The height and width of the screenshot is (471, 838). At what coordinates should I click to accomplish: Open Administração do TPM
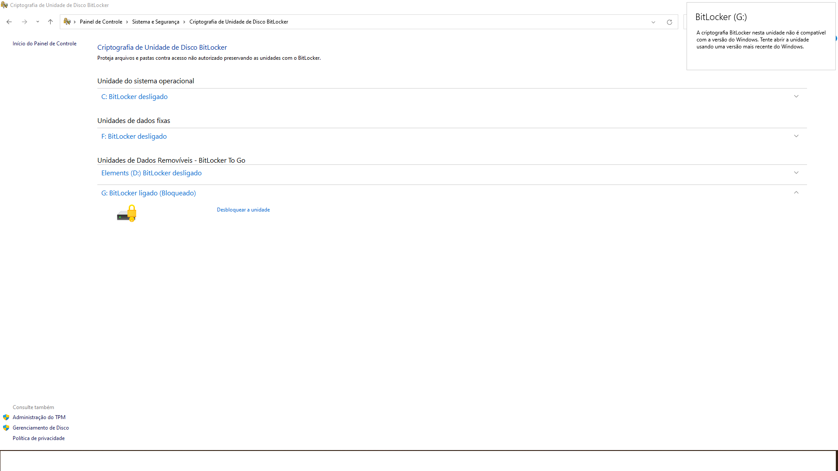39,417
